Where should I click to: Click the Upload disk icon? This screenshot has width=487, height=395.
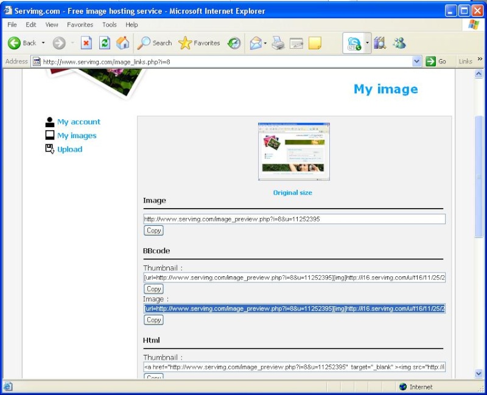pos(50,149)
